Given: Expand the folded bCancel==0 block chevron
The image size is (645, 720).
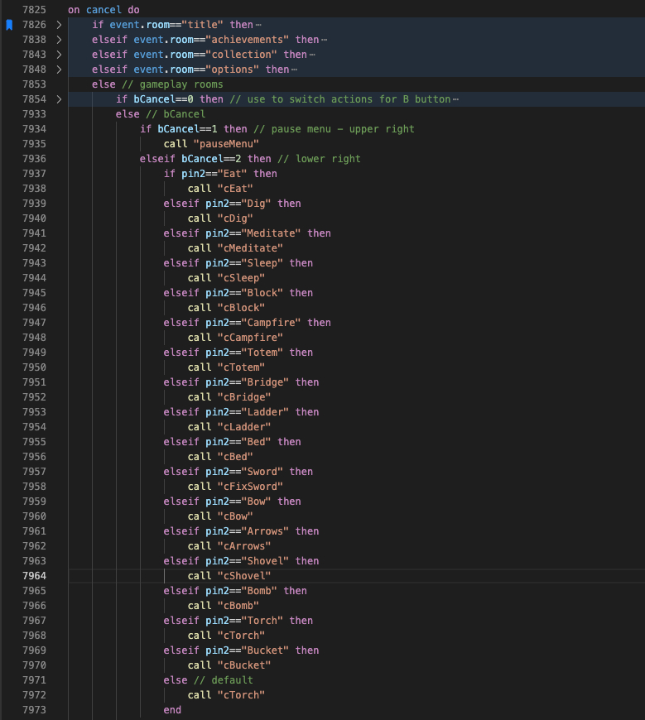Looking at the screenshot, I should [x=59, y=99].
